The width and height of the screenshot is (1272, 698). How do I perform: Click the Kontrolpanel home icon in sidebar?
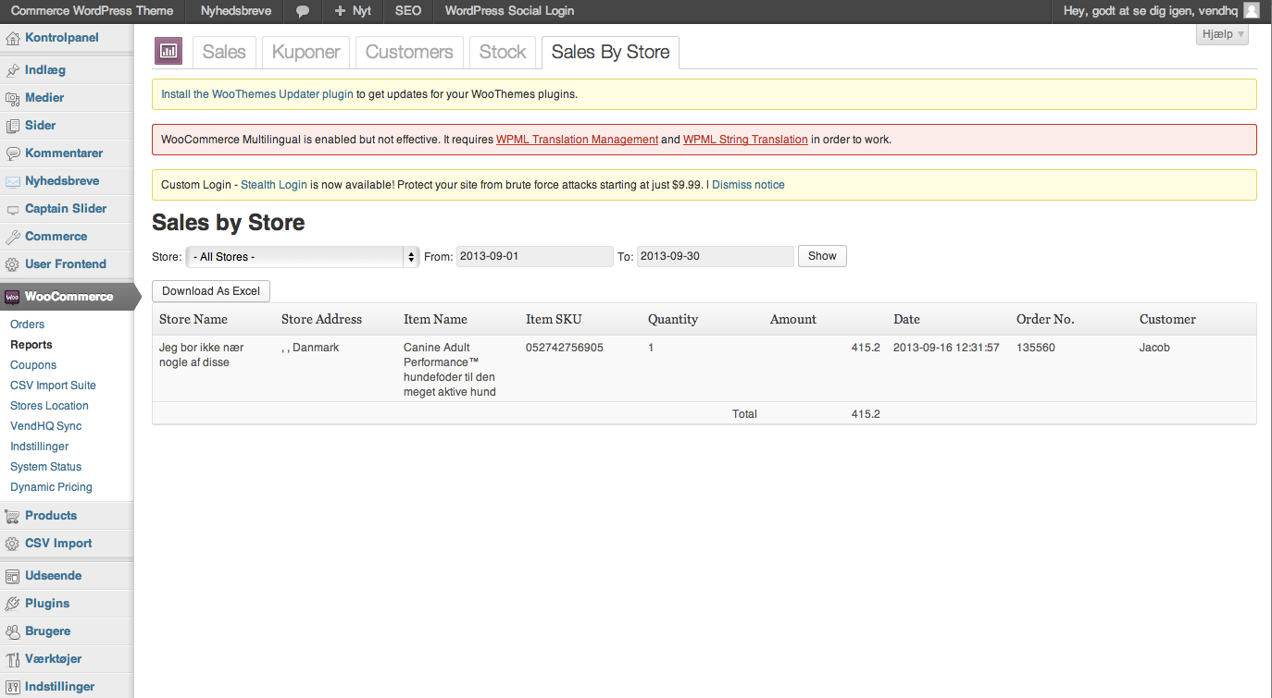(x=12, y=39)
